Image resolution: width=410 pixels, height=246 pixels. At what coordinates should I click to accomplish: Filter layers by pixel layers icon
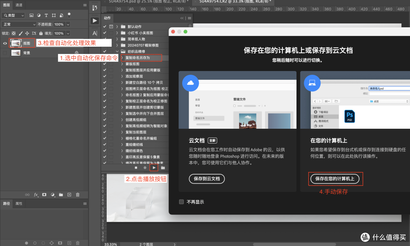point(32,16)
